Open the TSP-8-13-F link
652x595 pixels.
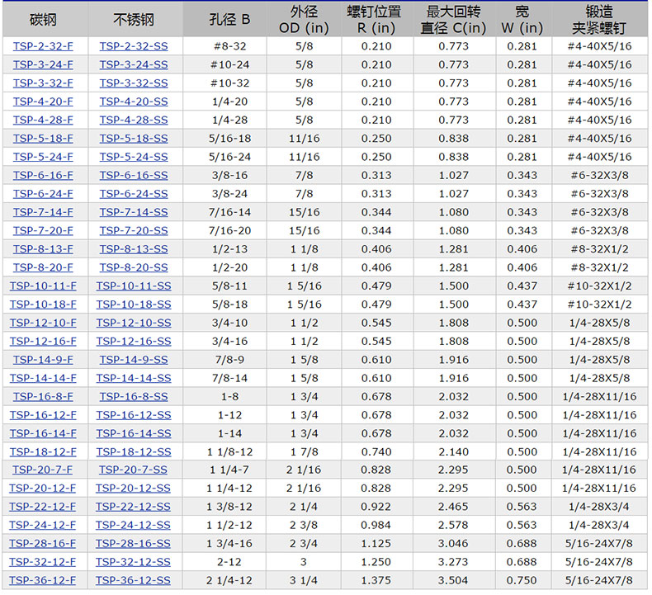(x=43, y=249)
